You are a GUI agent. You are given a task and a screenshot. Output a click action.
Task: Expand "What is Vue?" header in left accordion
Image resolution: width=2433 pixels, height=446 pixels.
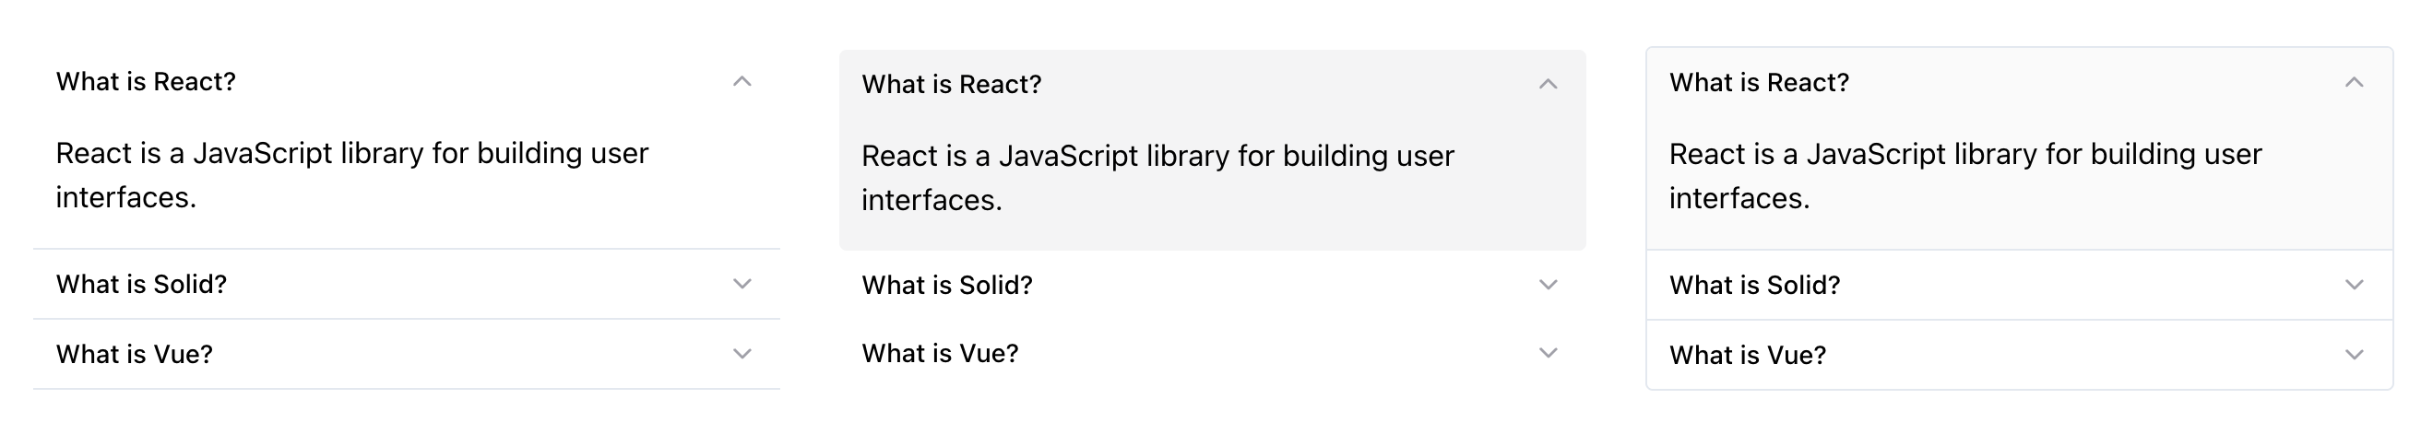pyautogui.click(x=135, y=354)
